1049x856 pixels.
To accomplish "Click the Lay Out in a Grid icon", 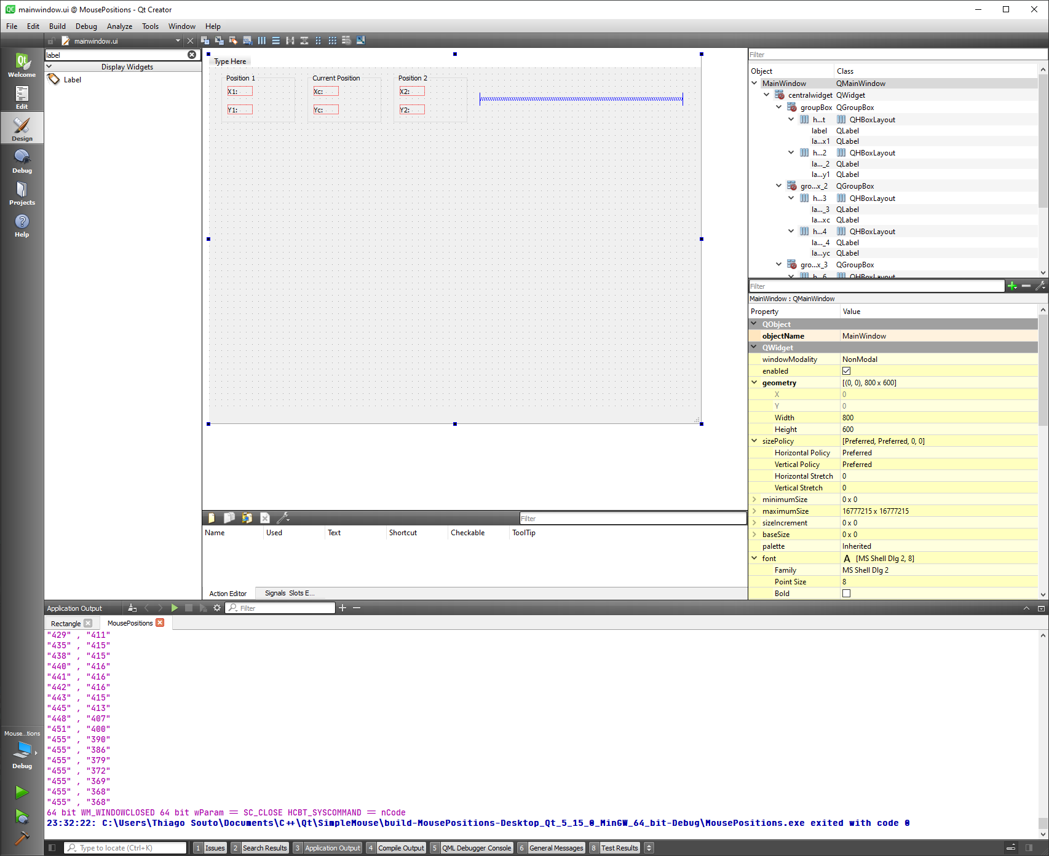I will (332, 41).
